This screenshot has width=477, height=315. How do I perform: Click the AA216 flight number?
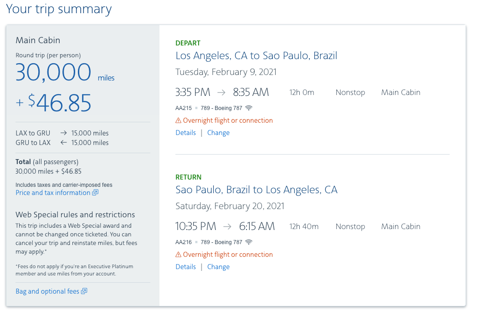pyautogui.click(x=183, y=242)
